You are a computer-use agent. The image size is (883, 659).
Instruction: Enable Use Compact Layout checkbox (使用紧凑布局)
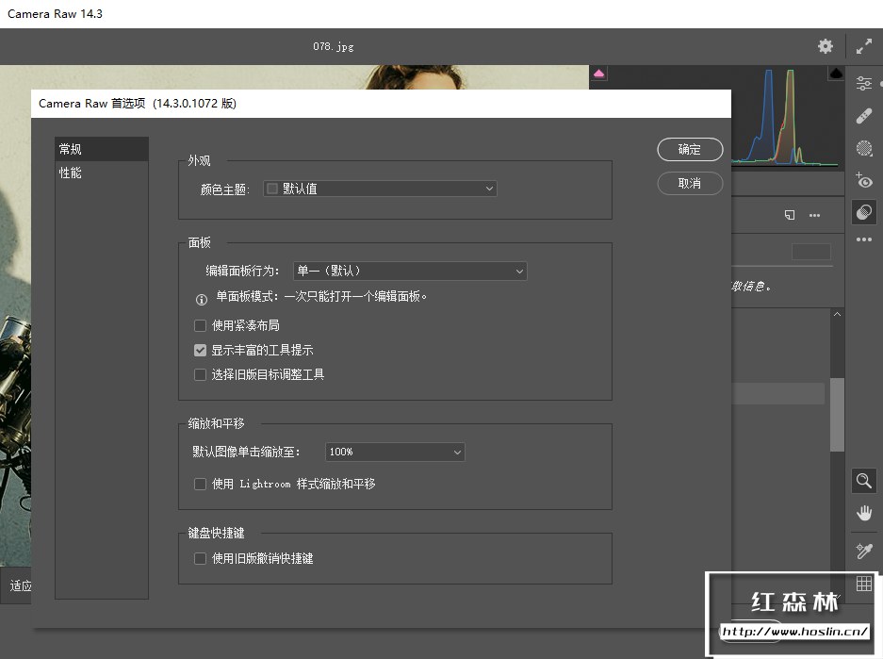(x=200, y=325)
